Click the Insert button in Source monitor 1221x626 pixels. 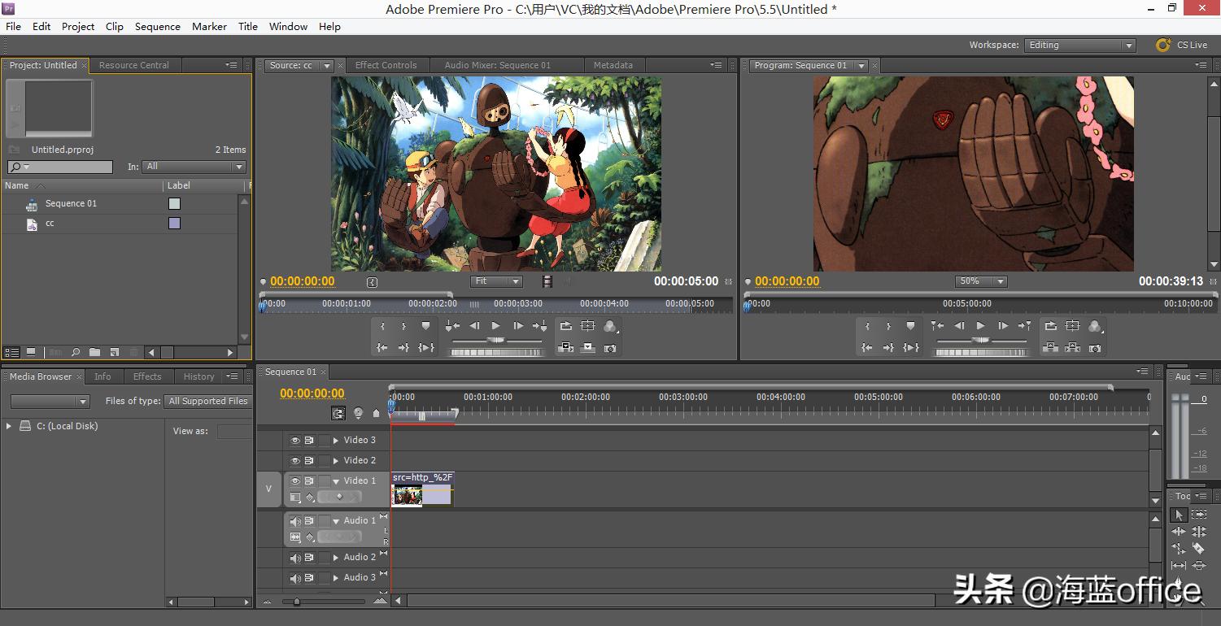566,348
